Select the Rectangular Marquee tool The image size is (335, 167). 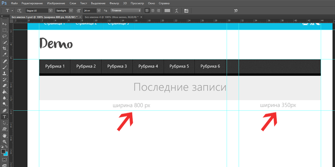pyautogui.click(x=5, y=30)
